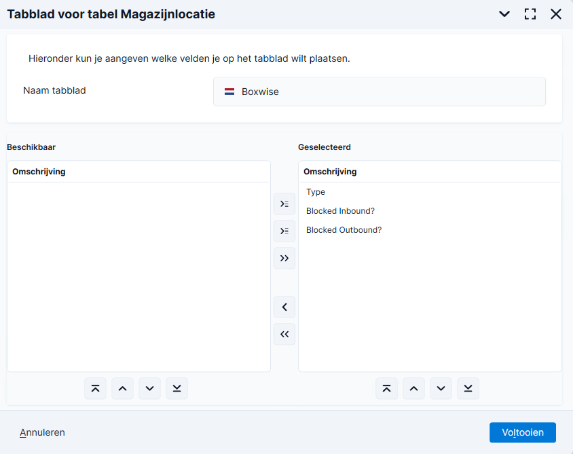573x454 pixels.
Task: Move selected field down in Geselecteerd
Action: [441, 388]
